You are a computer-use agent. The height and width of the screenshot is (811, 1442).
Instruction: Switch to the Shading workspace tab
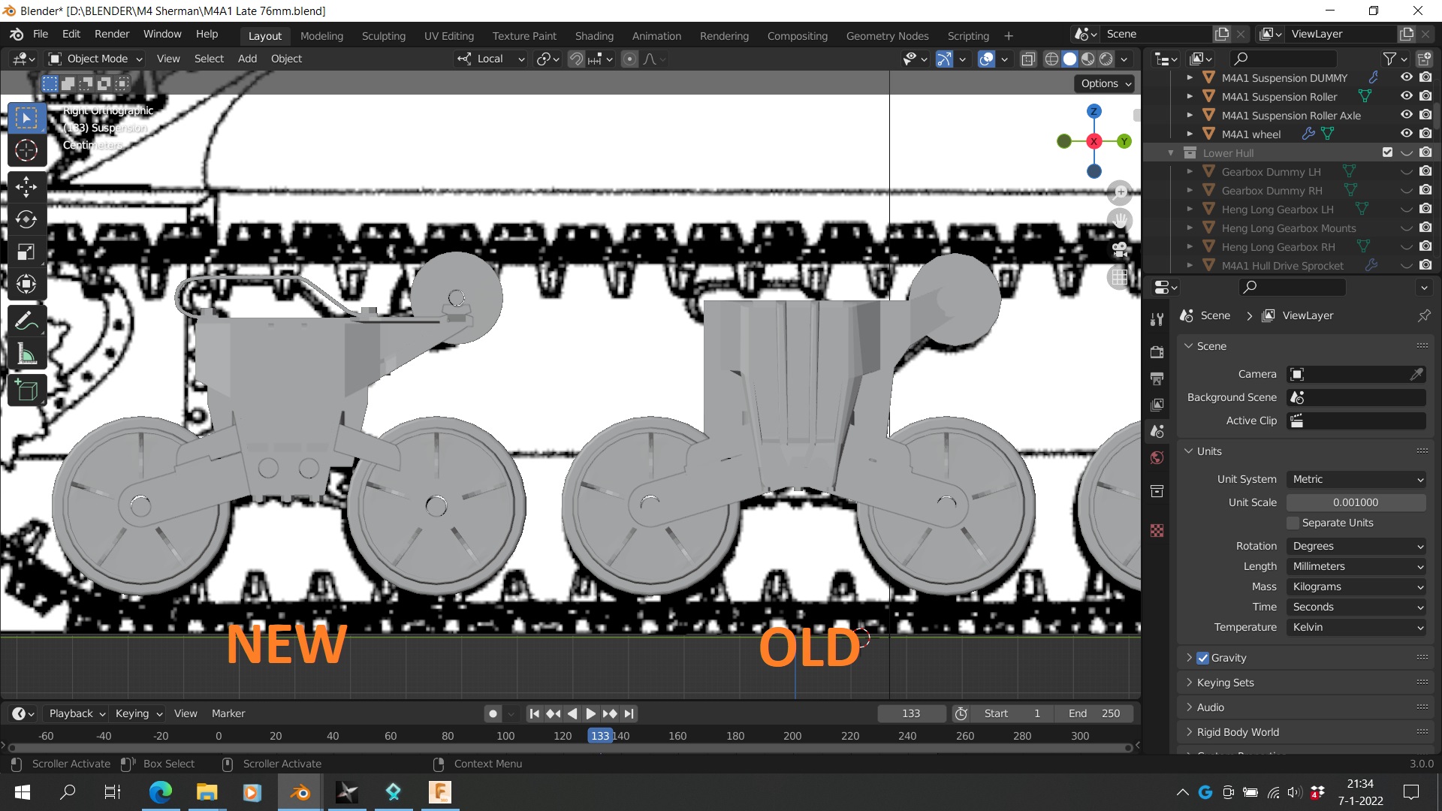click(594, 35)
